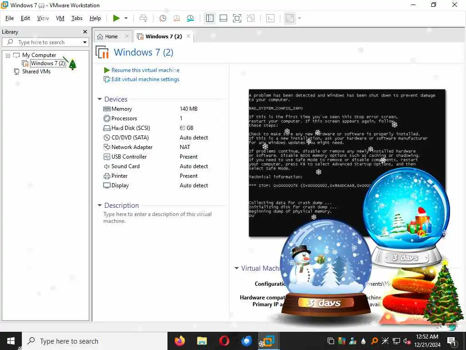
Task: Close the Home tab
Action: pos(127,36)
